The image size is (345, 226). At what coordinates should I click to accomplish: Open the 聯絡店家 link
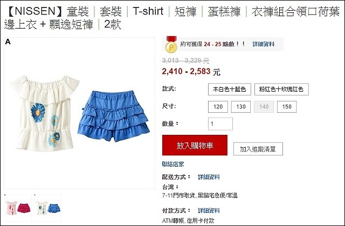172,164
